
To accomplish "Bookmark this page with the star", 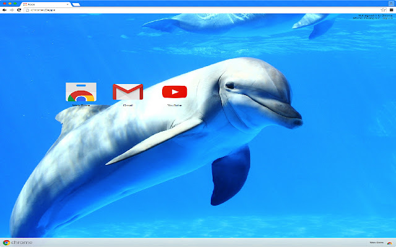I will click(383, 10).
